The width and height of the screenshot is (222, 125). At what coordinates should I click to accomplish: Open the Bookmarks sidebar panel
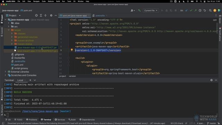(x=2, y=94)
